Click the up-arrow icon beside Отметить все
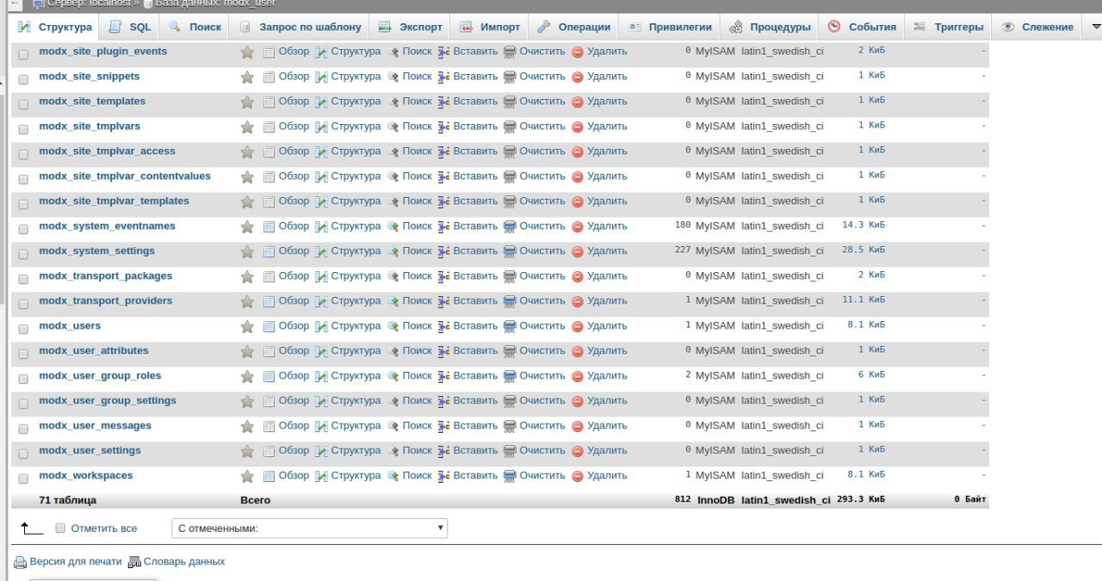Image resolution: width=1102 pixels, height=581 pixels. coord(31,528)
